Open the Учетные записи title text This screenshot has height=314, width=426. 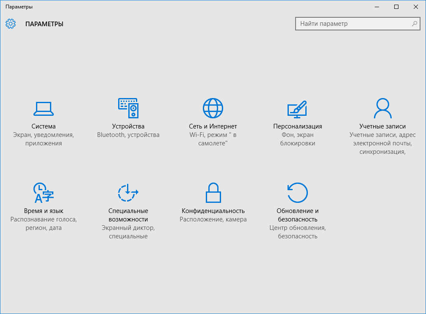tap(382, 126)
